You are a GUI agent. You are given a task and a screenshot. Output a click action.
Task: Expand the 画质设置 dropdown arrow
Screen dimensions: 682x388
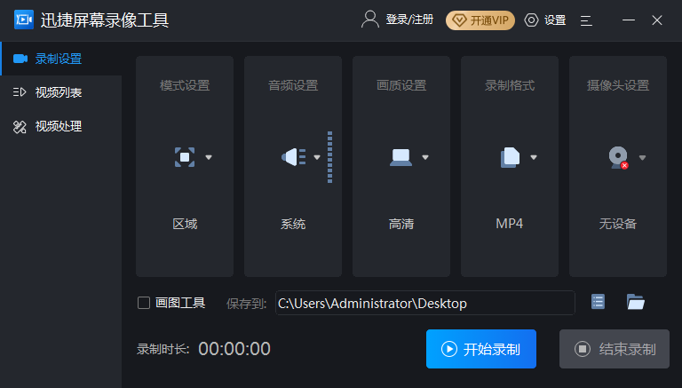(x=425, y=157)
